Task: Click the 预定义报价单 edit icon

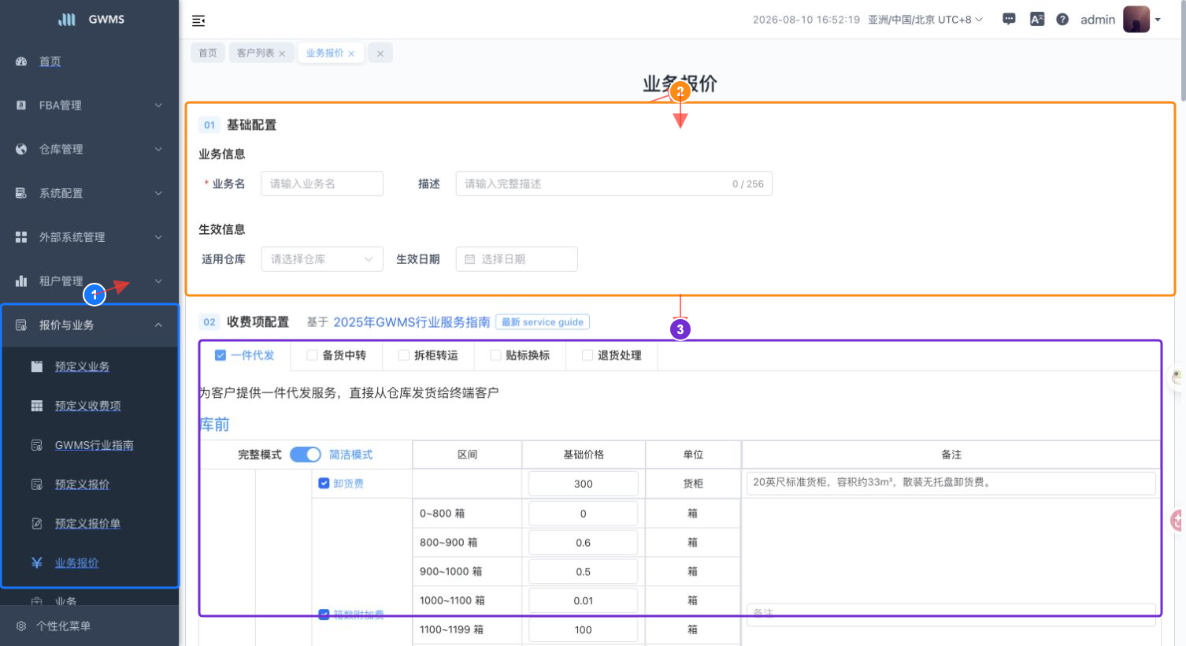Action: [x=37, y=524]
